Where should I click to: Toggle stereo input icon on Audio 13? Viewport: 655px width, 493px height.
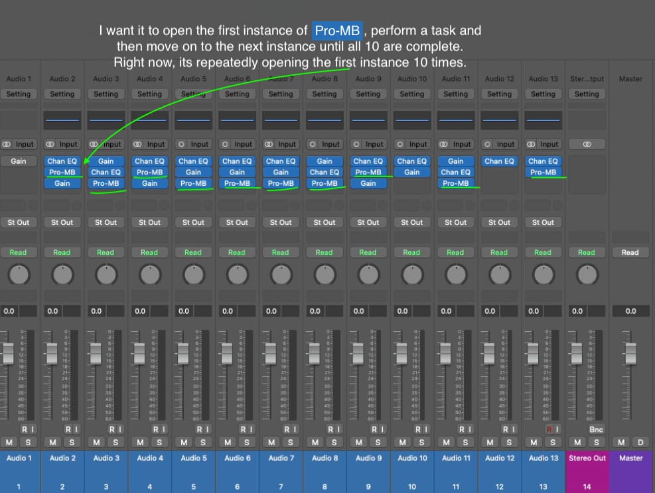tap(531, 144)
